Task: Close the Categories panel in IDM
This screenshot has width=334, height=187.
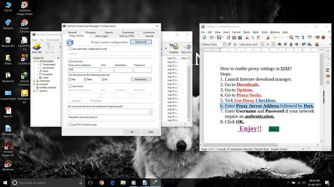Action: click(x=58, y=58)
